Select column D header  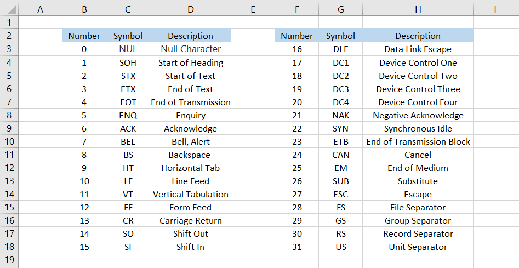tap(190, 9)
